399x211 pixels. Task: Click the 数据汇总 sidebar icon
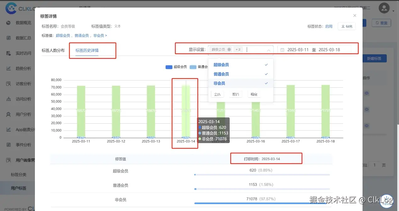9,38
